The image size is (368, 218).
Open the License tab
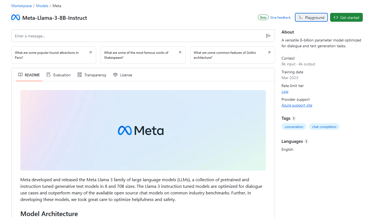[x=122, y=75]
